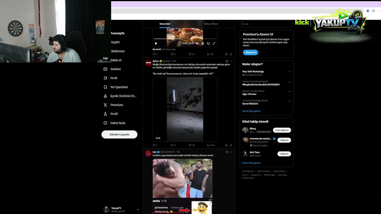
Task: Open Aykırı profile avatar
Action: point(148,62)
